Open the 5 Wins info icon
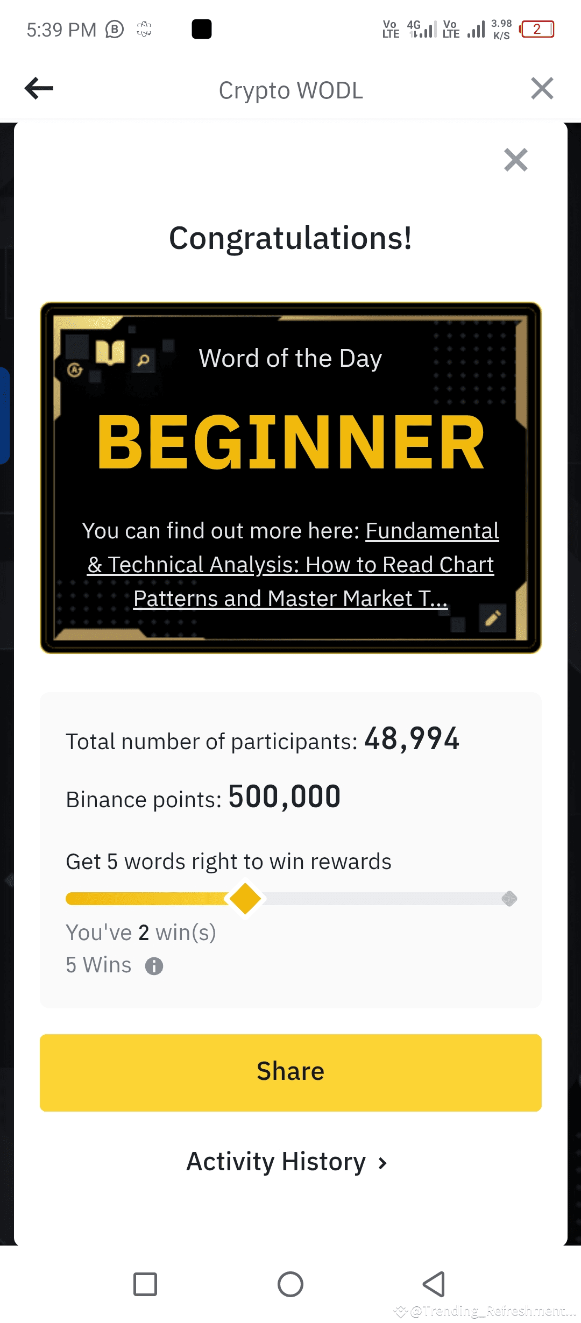Screen dimensions: 581x1323 point(154,966)
